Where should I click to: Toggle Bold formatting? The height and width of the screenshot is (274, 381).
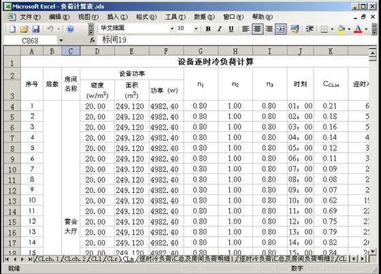(208, 29)
